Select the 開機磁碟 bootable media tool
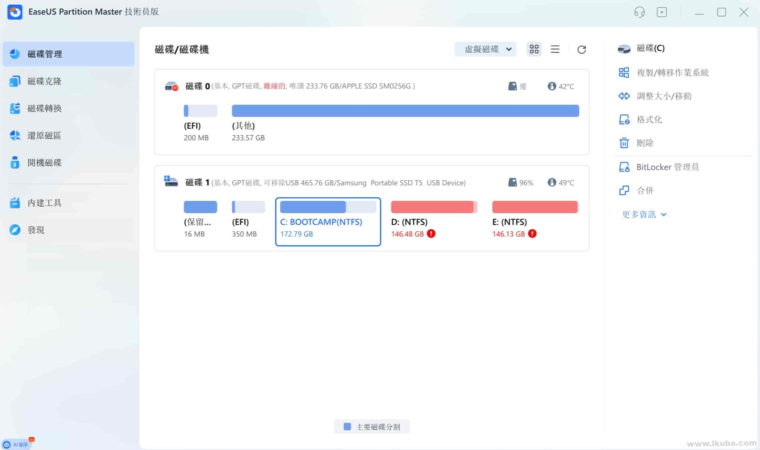760x450 pixels. click(44, 163)
